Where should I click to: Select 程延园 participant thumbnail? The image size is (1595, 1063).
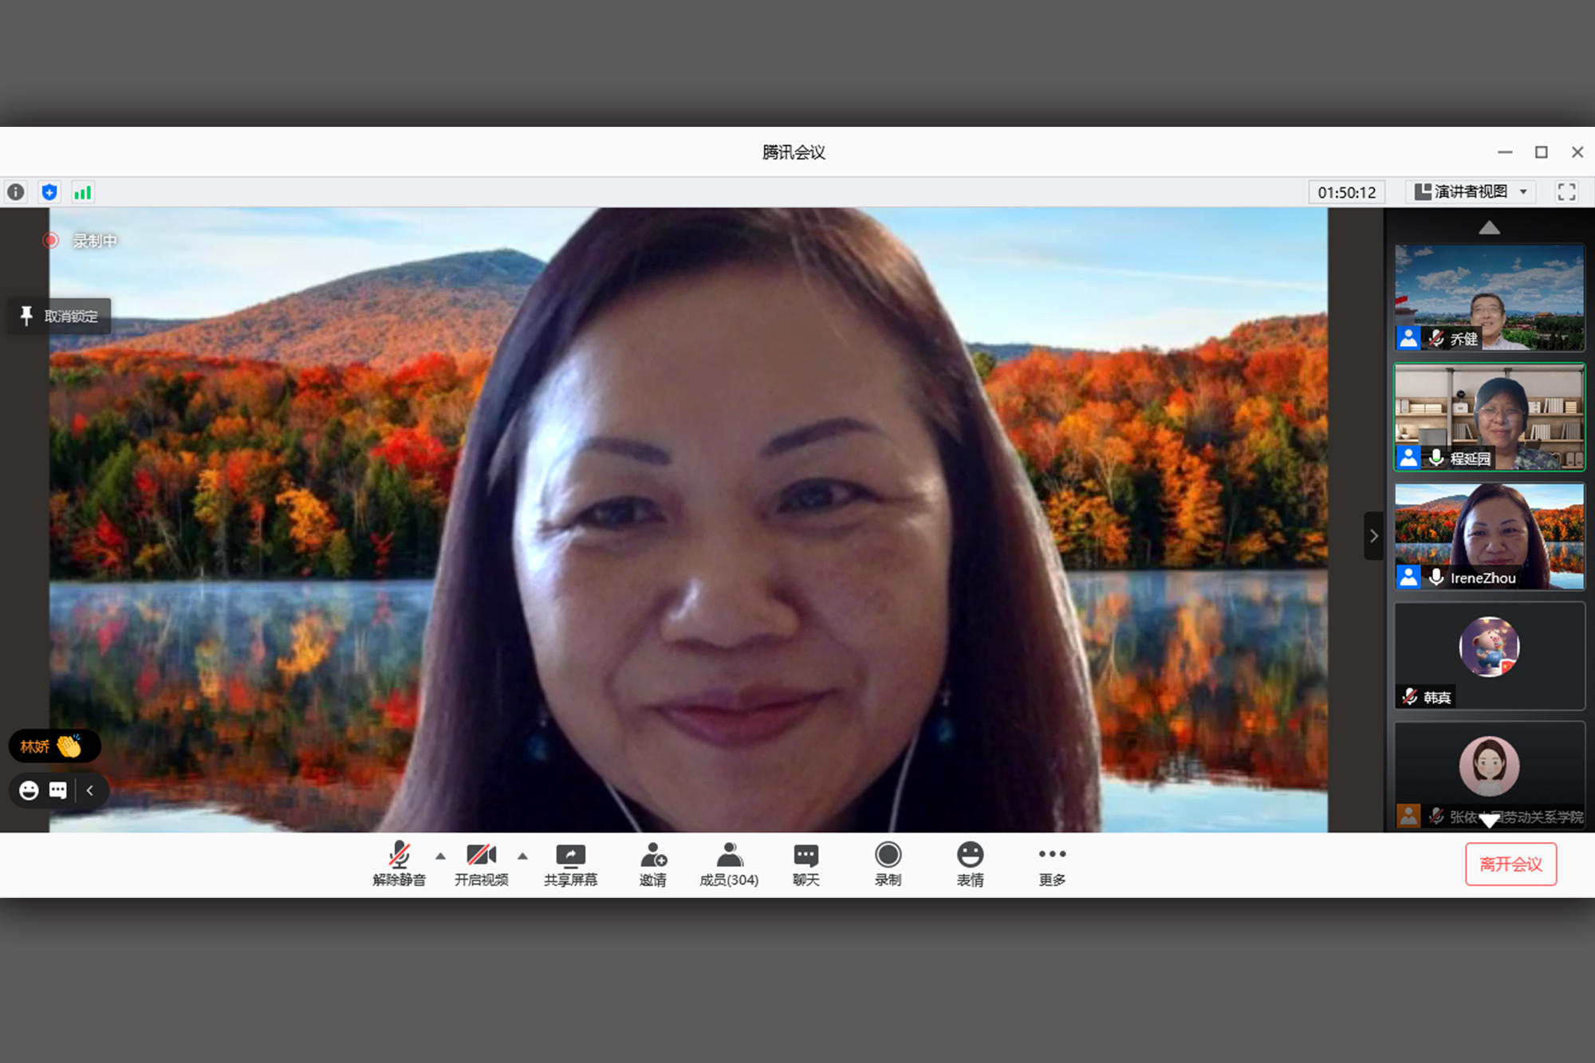(1489, 417)
